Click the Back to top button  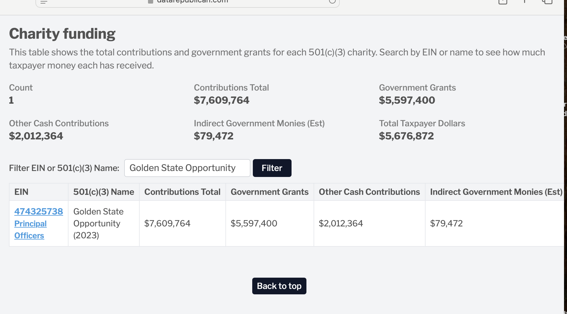point(279,286)
